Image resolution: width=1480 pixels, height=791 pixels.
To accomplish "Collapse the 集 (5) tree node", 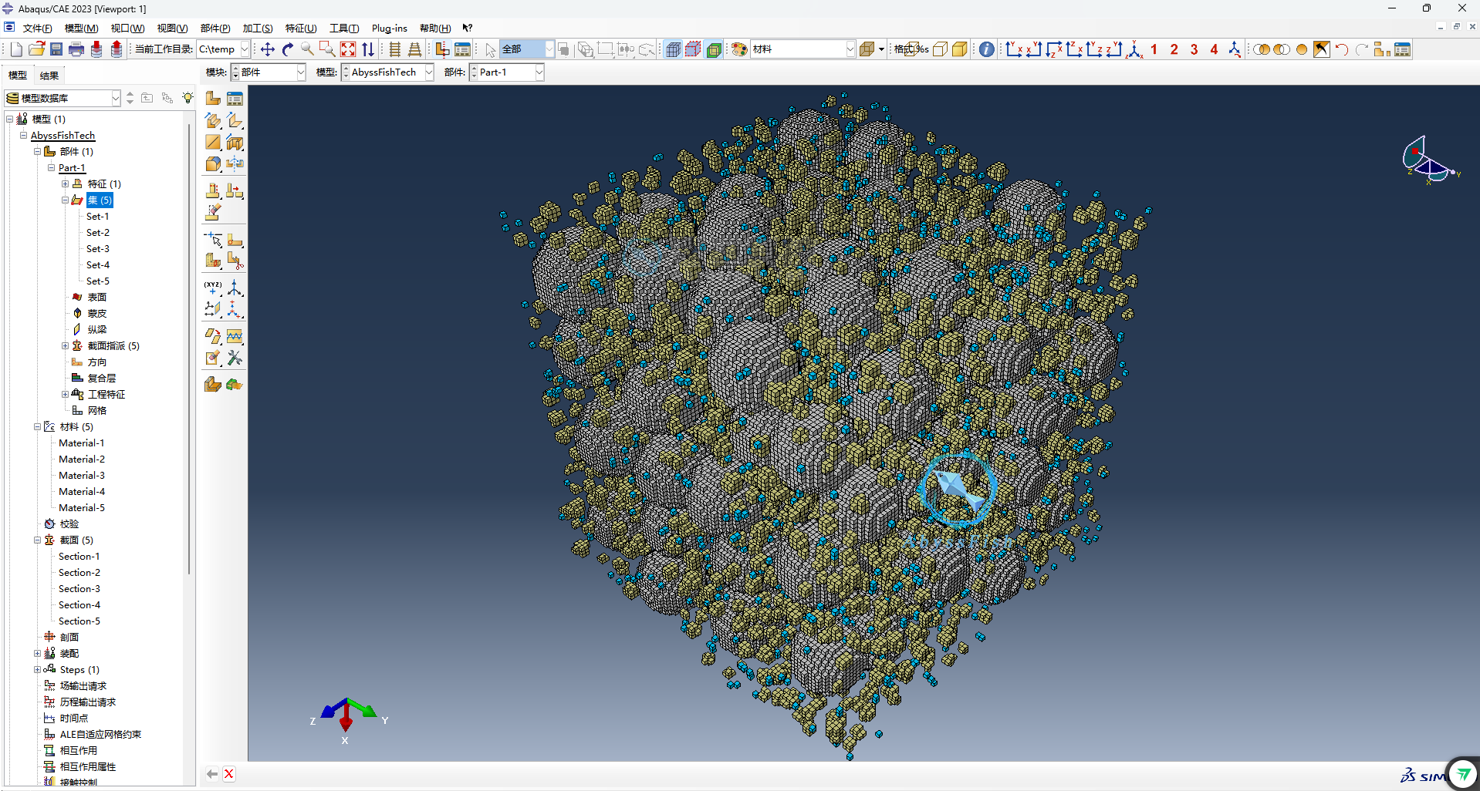I will click(66, 200).
